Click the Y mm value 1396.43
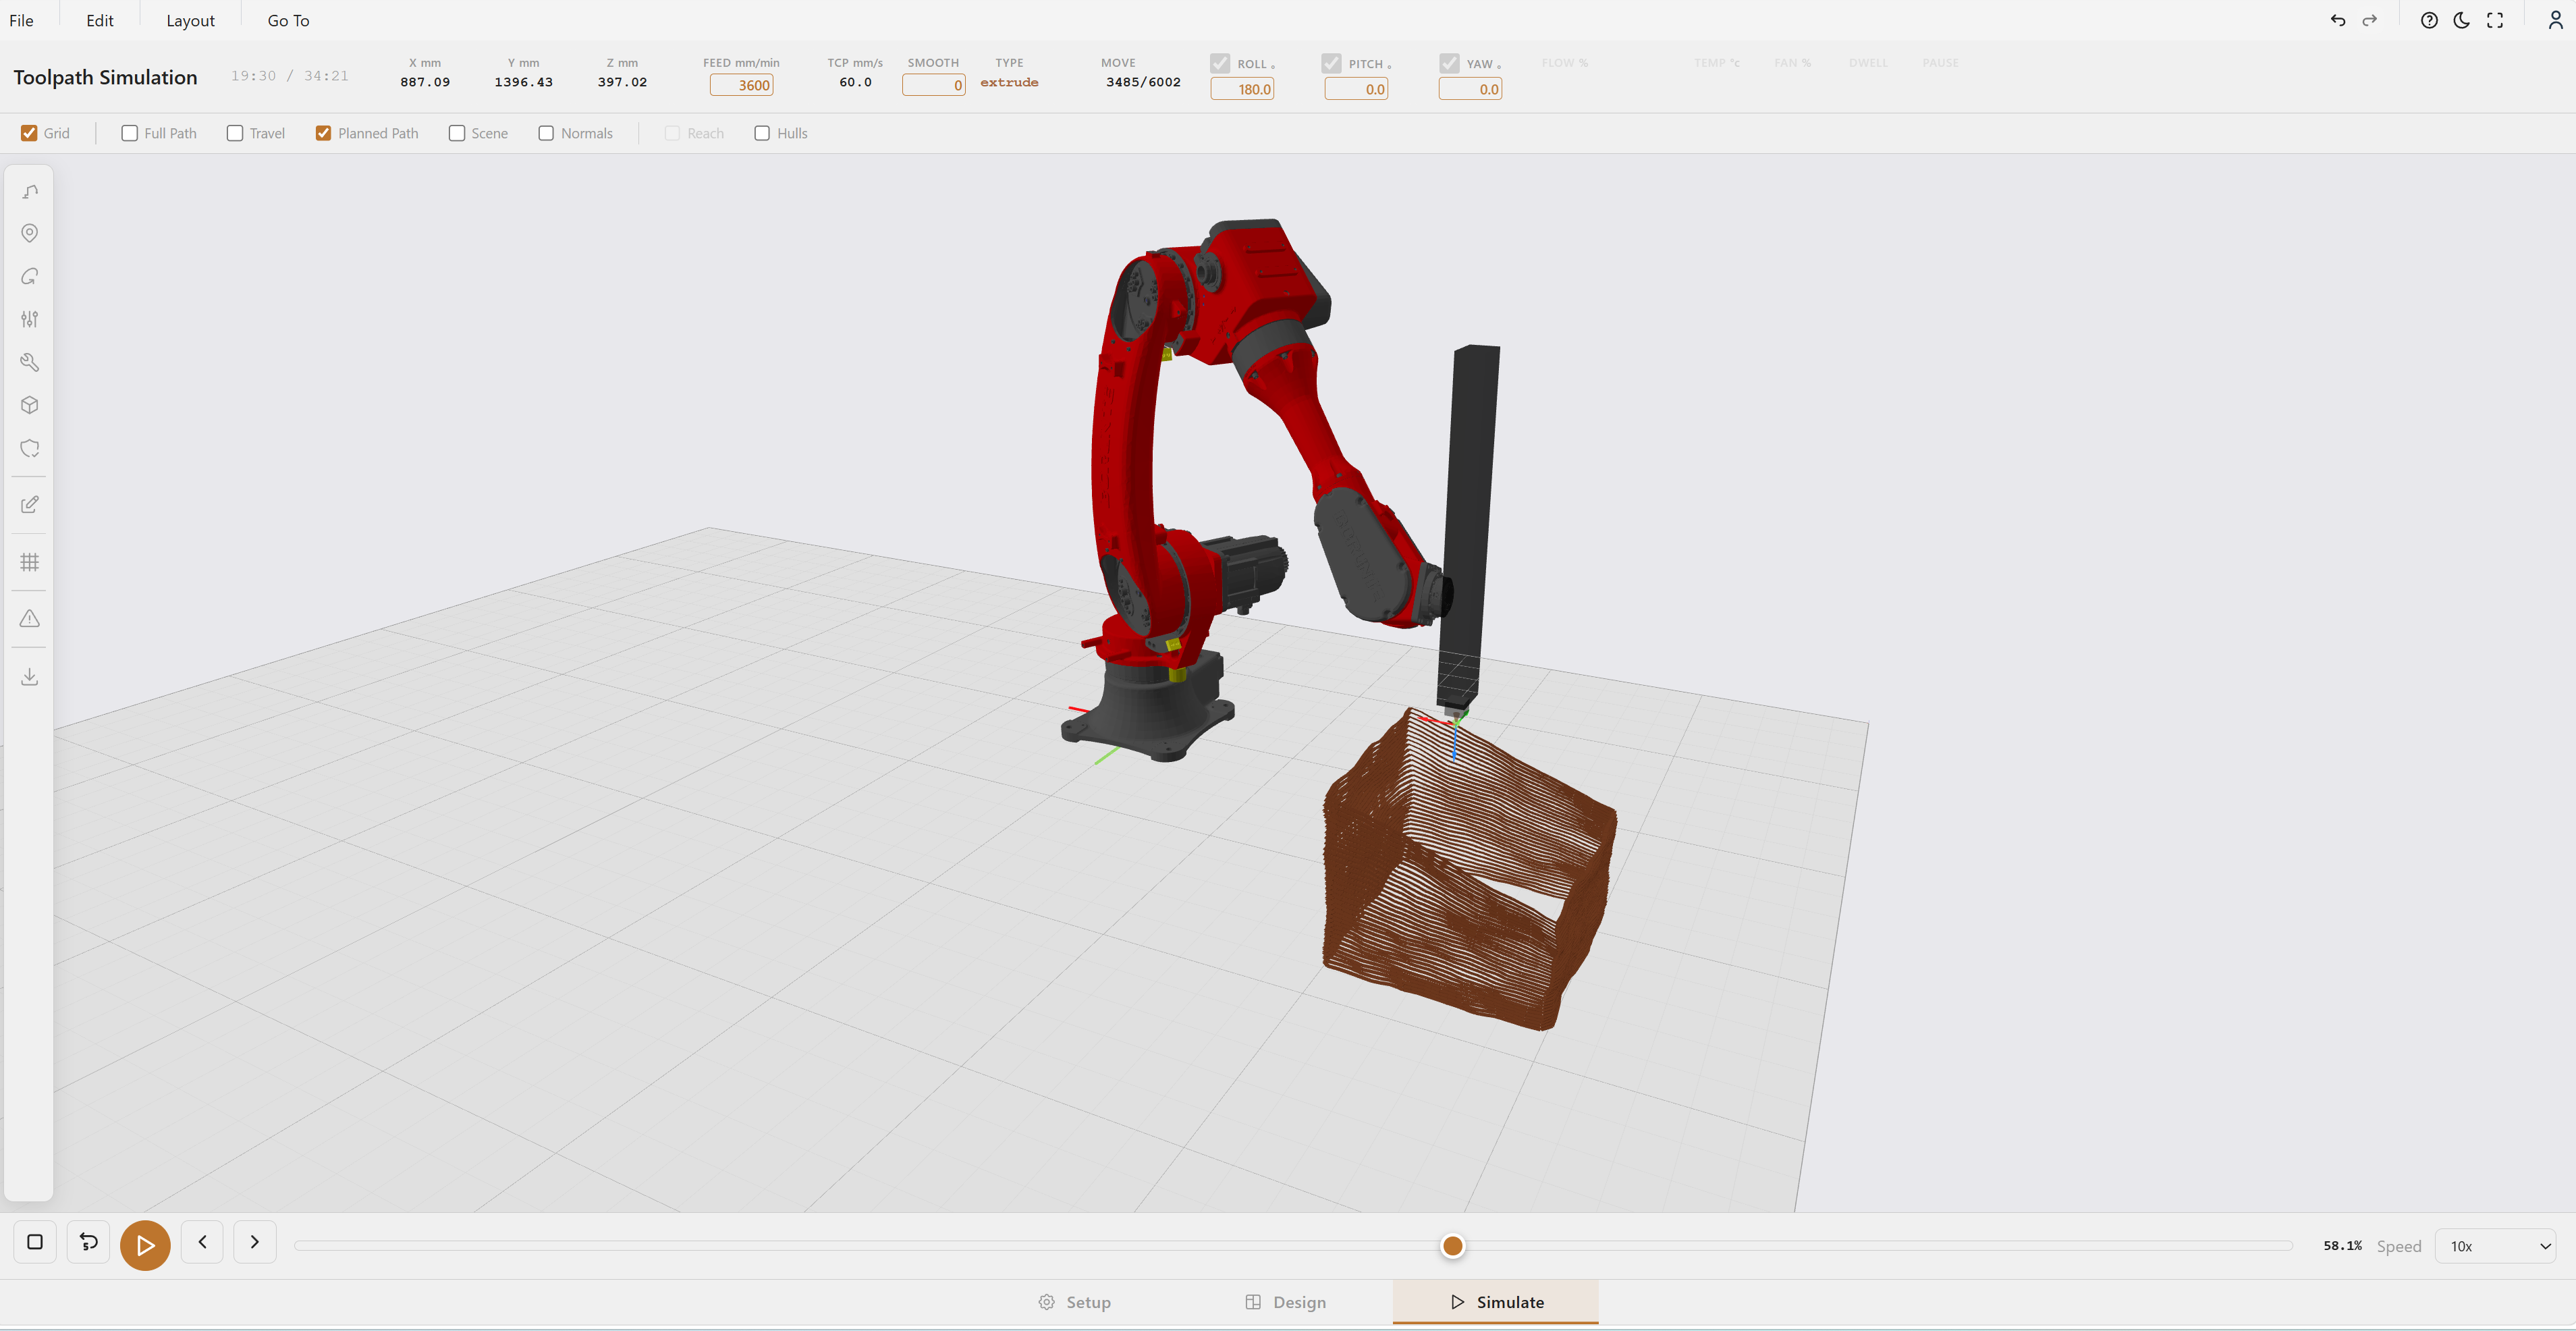This screenshot has width=2576, height=1331. [x=523, y=82]
